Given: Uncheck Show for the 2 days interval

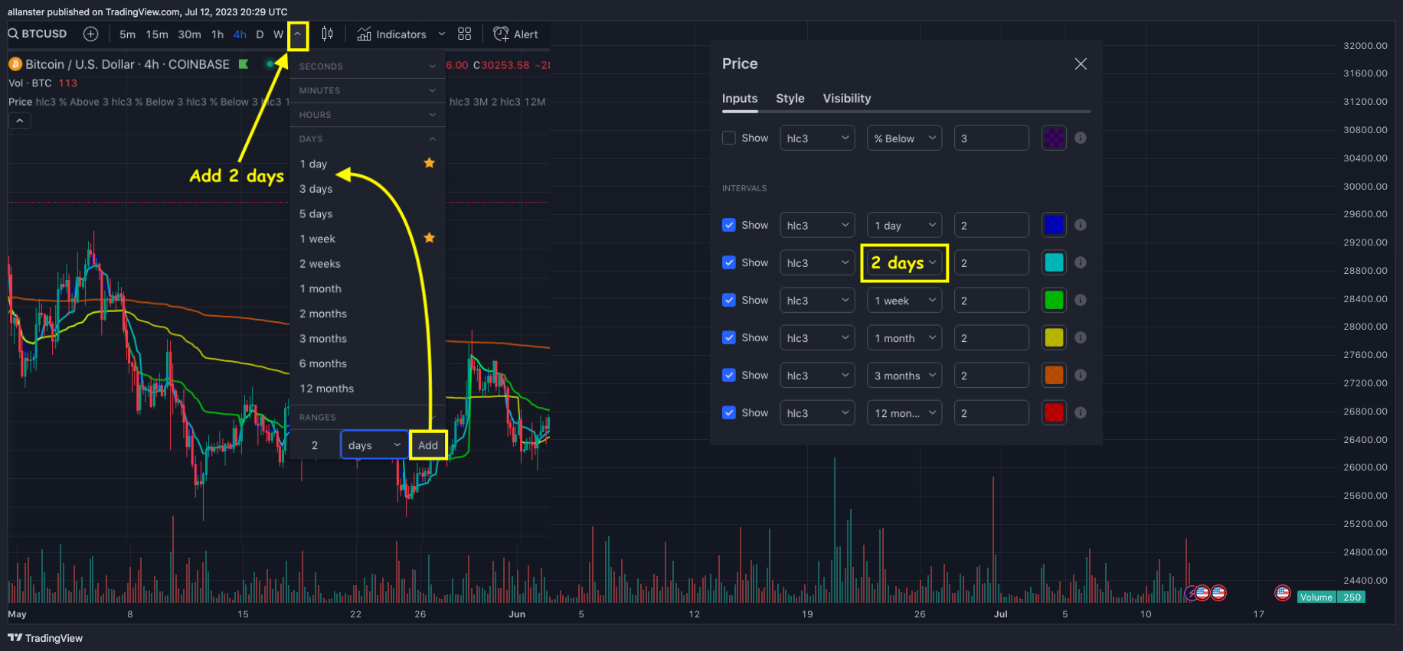Looking at the screenshot, I should 728,262.
